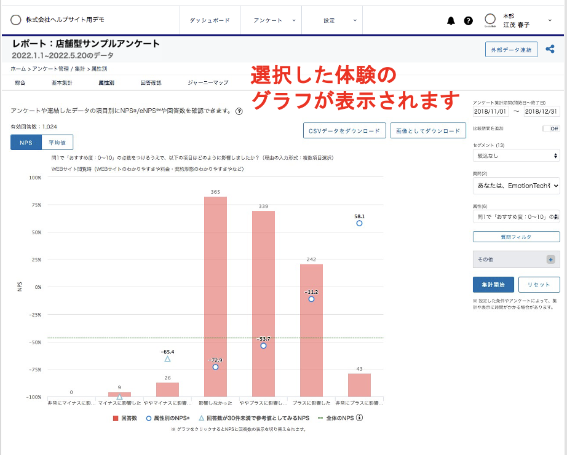Click the 58.1 NPS circle marker
Viewport: 567px width, 455px height.
point(359,223)
